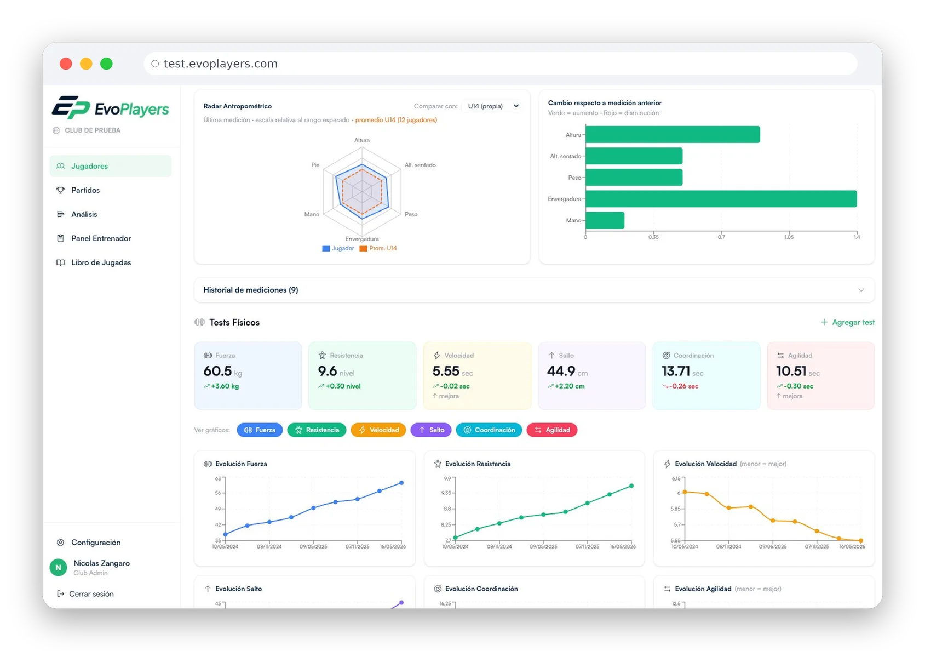Expand Historial de mediciones (9)
The height and width of the screenshot is (651, 925).
534,290
